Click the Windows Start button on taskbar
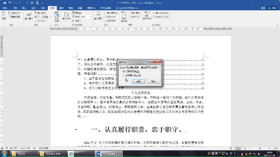Image resolution: width=280 pixels, height=157 pixels. [4, 154]
